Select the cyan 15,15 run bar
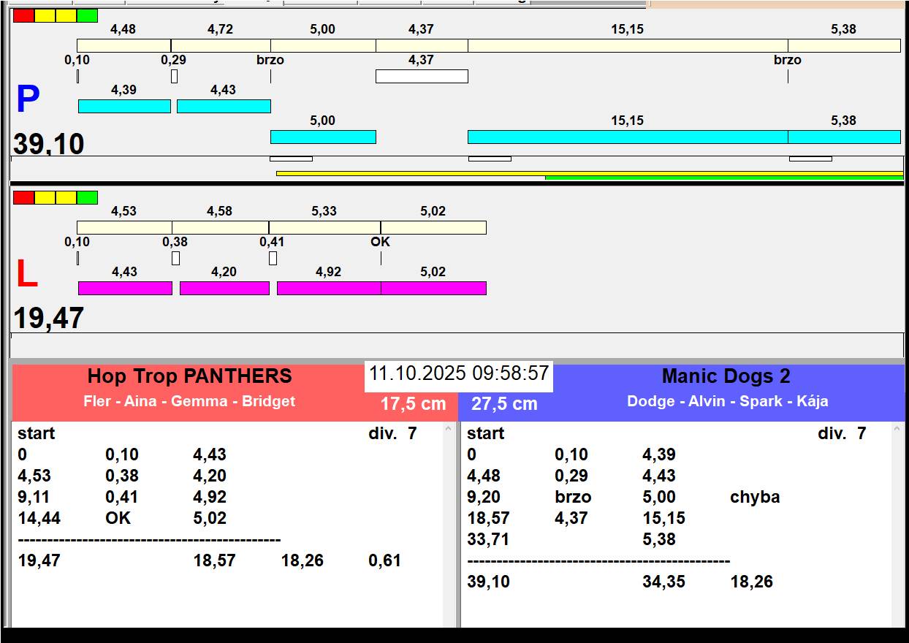The image size is (909, 643). (628, 137)
